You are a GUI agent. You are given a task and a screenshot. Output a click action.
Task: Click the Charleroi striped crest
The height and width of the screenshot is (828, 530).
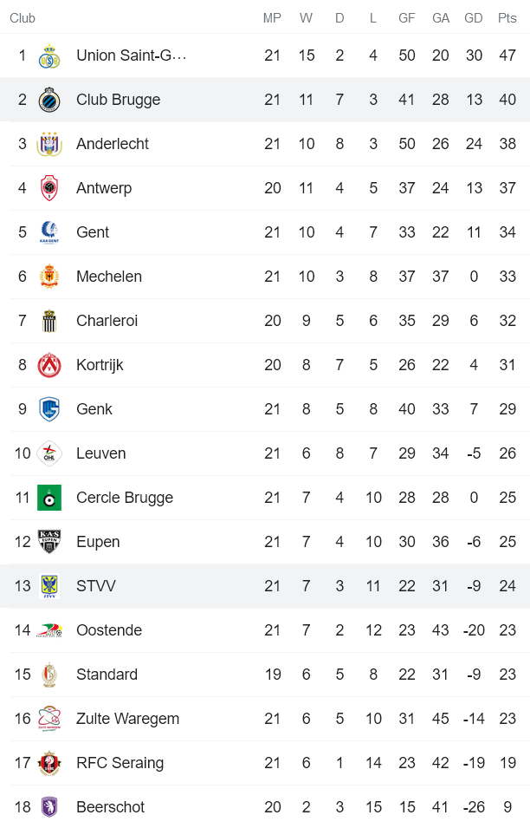click(x=49, y=321)
